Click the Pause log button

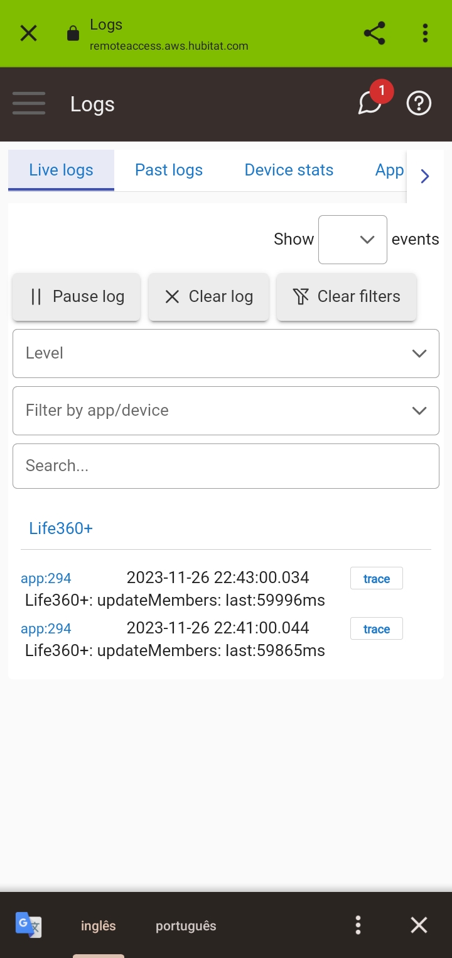pyautogui.click(x=77, y=296)
